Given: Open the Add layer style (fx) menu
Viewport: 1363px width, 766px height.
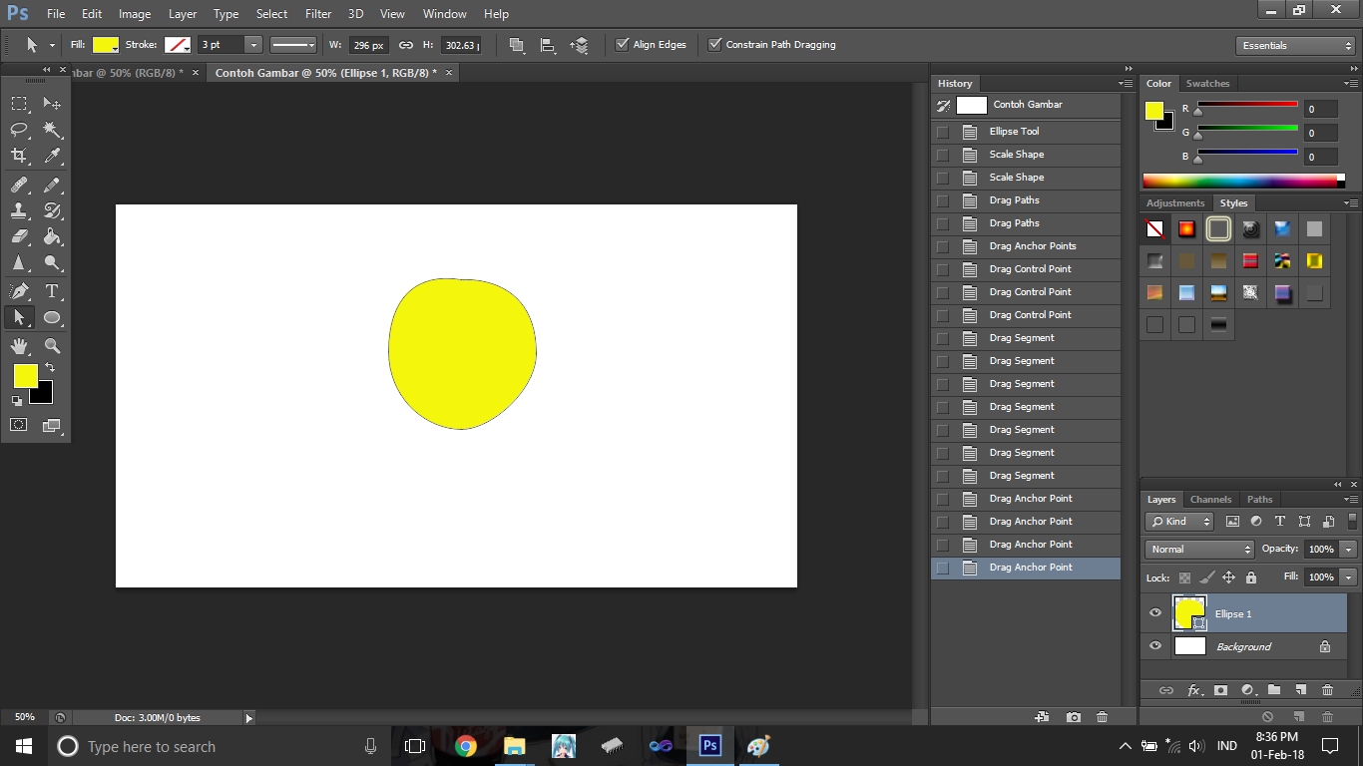Looking at the screenshot, I should [x=1194, y=689].
